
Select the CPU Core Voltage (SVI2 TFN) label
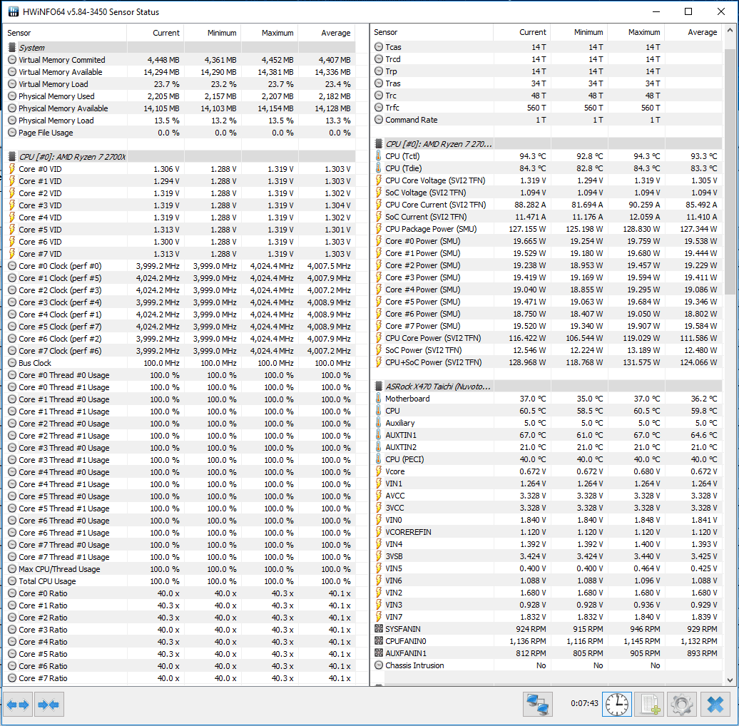point(435,180)
